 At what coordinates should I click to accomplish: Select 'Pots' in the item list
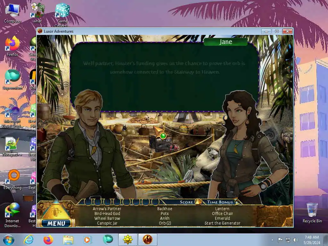(165, 213)
